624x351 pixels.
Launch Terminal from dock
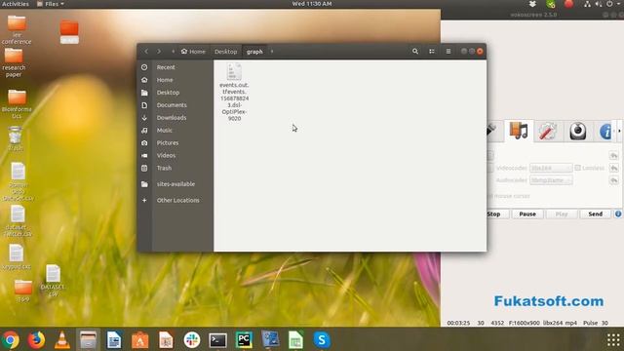(217, 340)
